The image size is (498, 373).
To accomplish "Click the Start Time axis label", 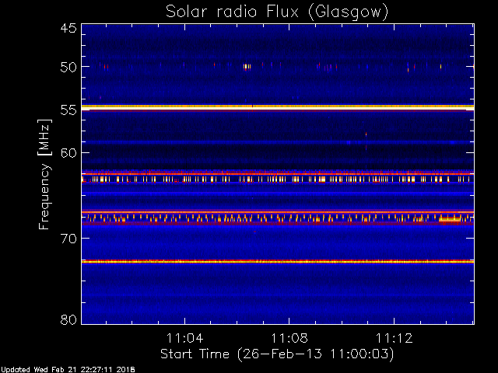I will click(x=277, y=354).
